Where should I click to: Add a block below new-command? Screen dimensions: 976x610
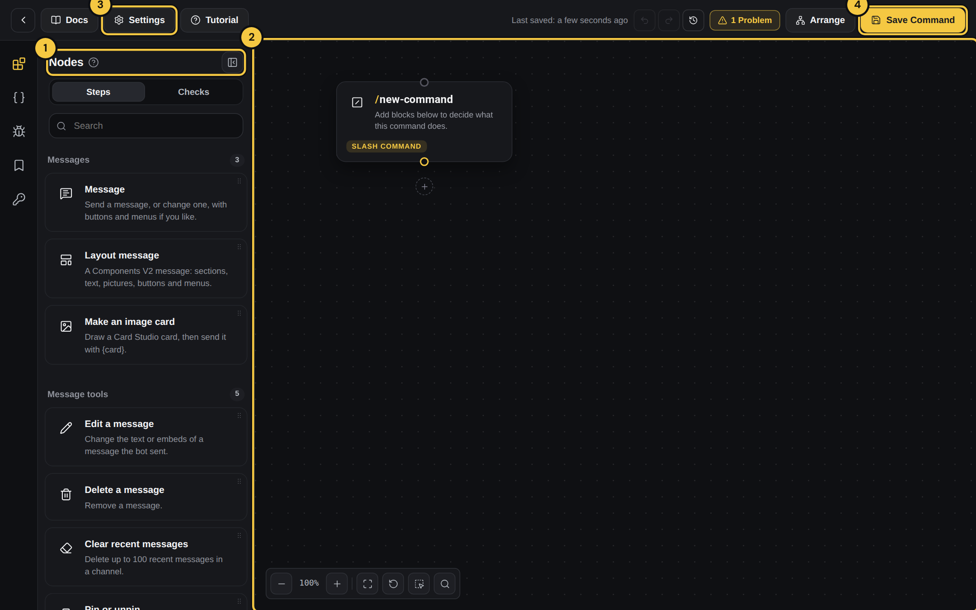[424, 187]
